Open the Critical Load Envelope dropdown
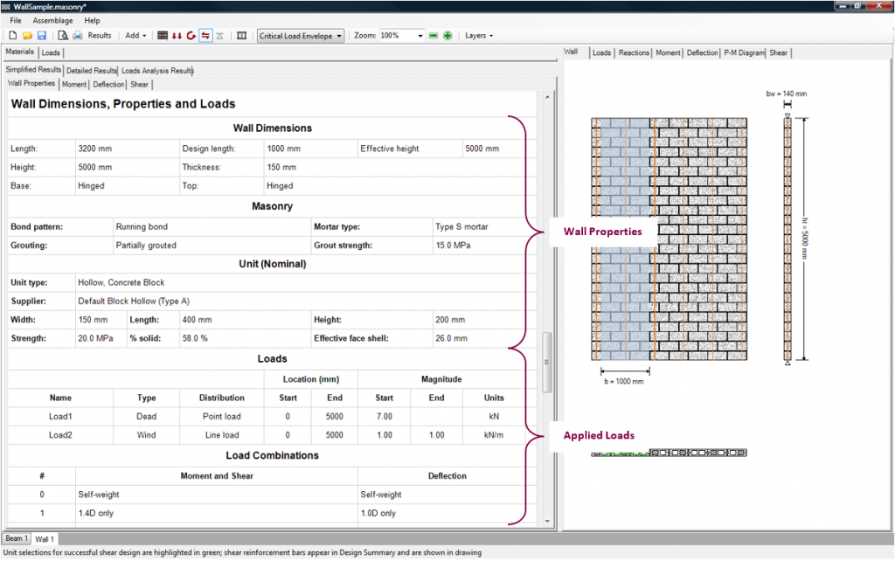 point(301,36)
